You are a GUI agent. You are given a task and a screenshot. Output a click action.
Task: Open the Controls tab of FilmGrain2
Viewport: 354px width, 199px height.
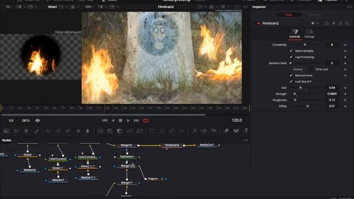click(x=295, y=34)
